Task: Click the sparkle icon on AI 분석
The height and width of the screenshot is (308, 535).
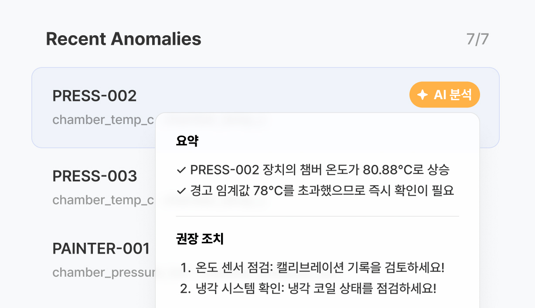Action: click(x=422, y=95)
